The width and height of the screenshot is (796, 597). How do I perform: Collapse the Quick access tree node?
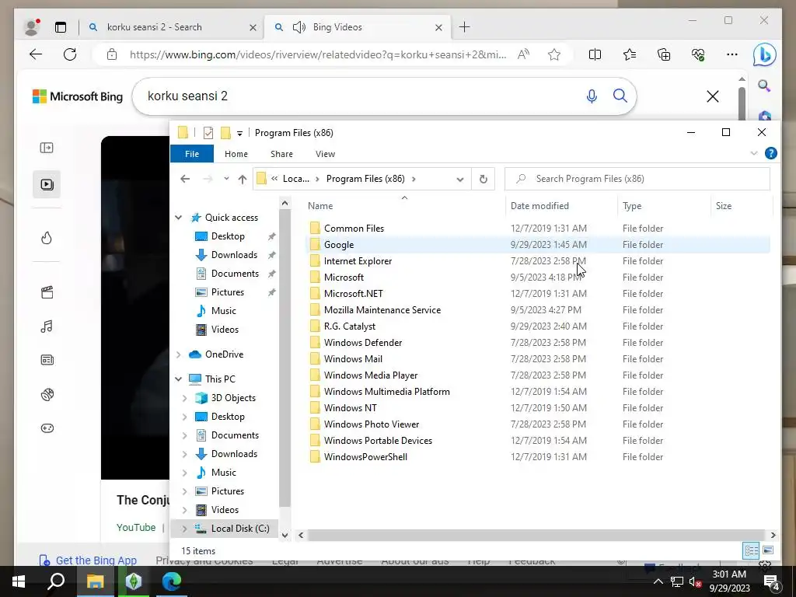click(178, 218)
